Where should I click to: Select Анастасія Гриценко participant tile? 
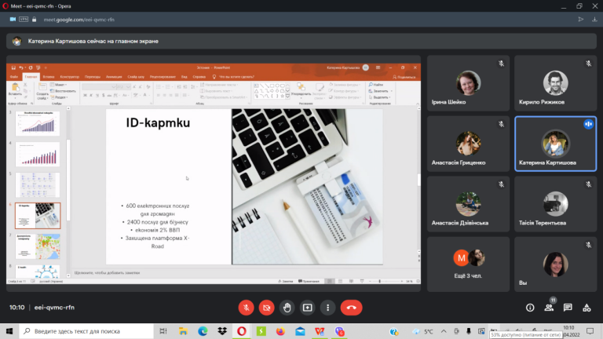click(x=468, y=144)
